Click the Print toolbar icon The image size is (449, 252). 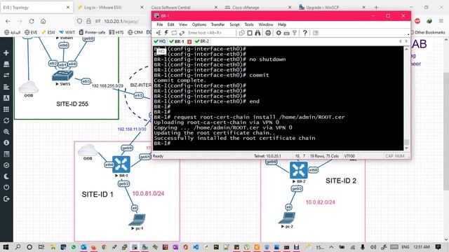click(x=268, y=33)
